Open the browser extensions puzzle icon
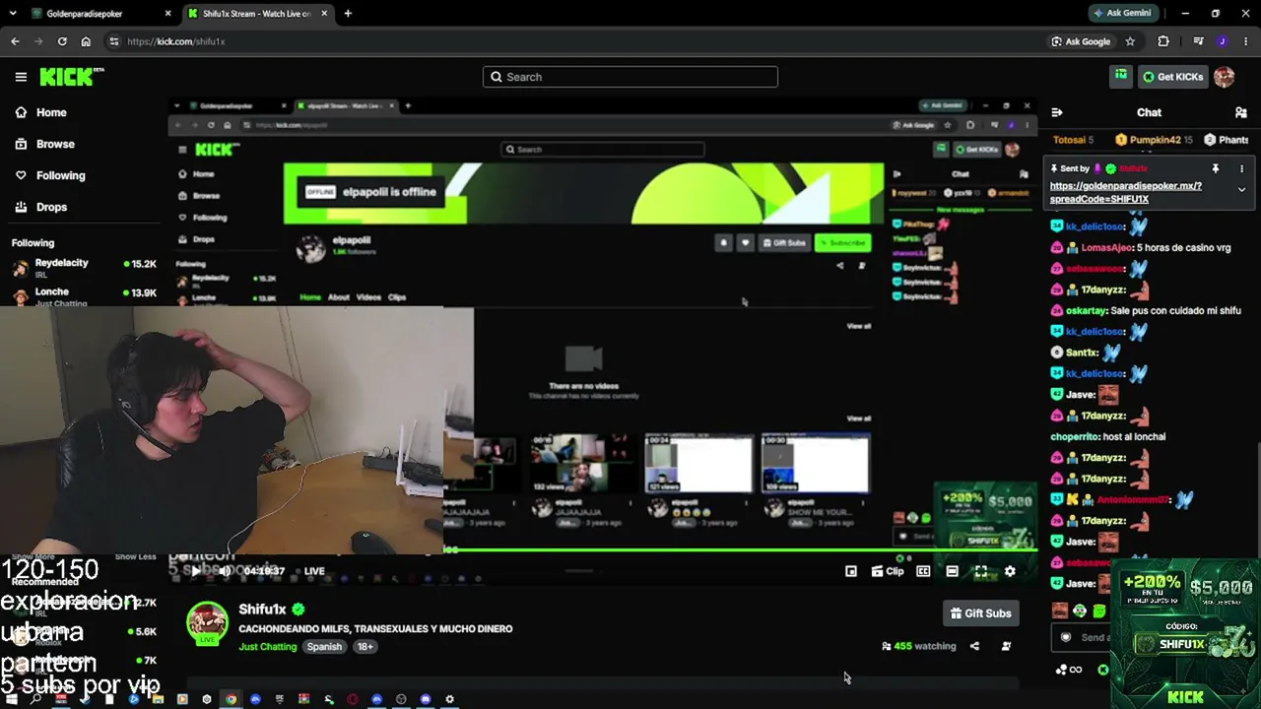 pyautogui.click(x=1163, y=41)
